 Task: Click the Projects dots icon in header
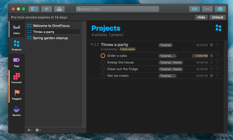coord(218,28)
